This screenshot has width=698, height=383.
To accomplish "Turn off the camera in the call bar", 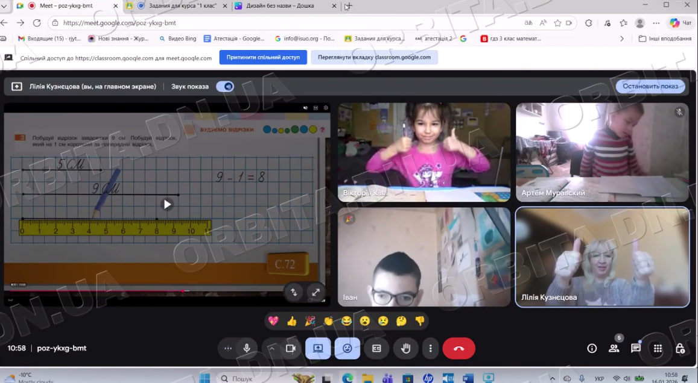I will tap(290, 348).
